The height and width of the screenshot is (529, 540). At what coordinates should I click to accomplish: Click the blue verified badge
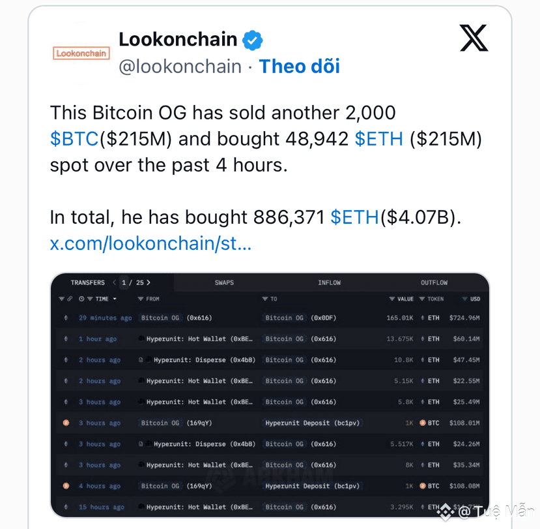[253, 40]
